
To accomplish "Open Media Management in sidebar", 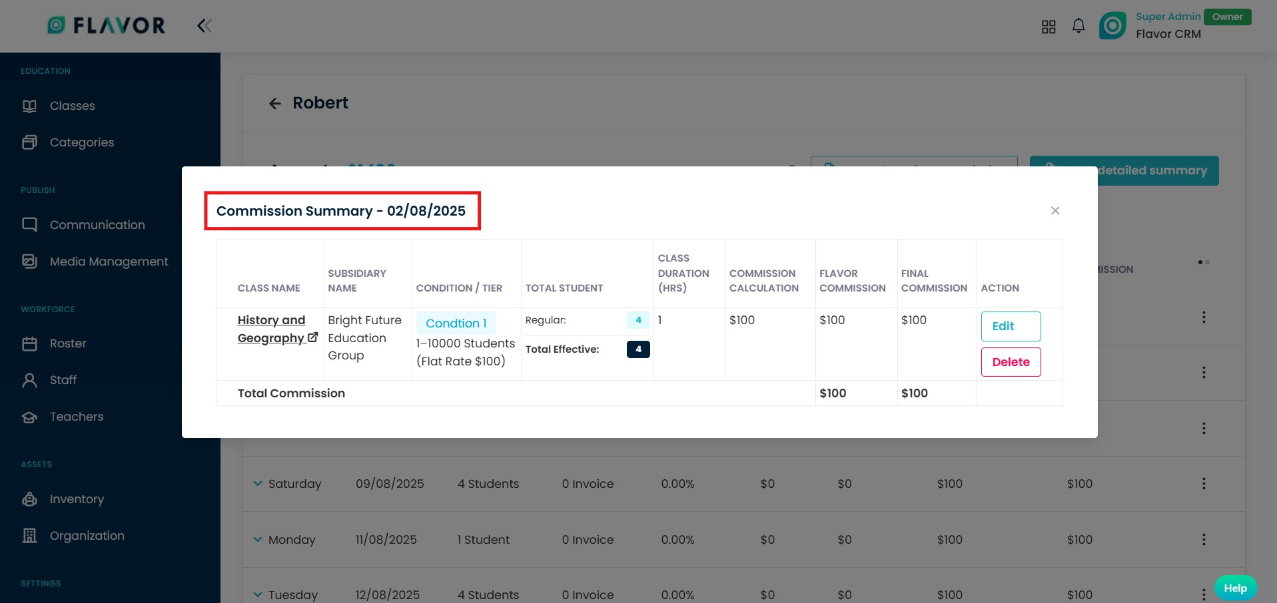I will tap(109, 262).
